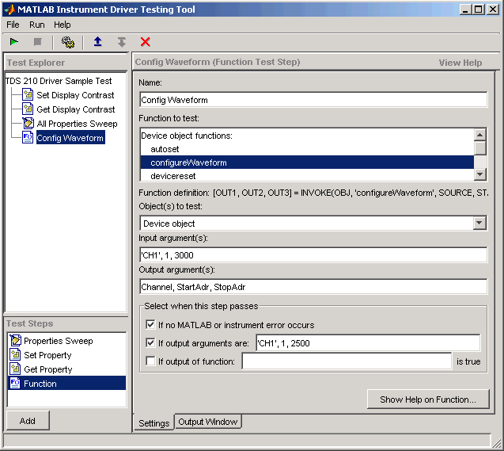Click the green Run test toolbar icon
Viewport: 504px width, 451px height.
coord(14,42)
